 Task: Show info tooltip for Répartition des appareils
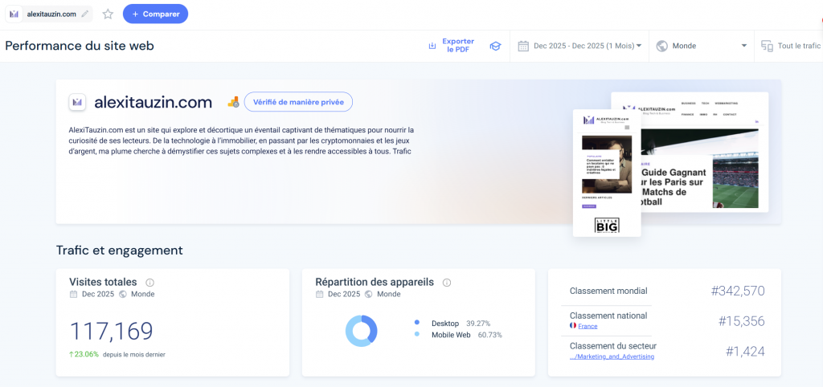447,282
